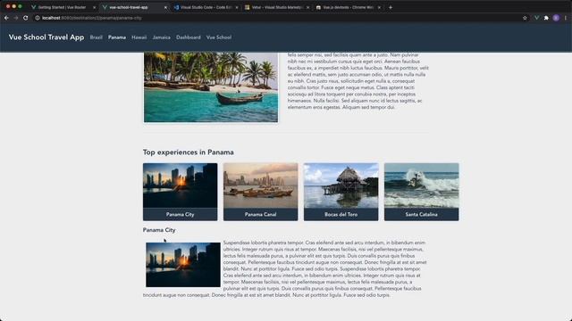
Task: Click the 'Suspendisse lobortis pharetra' description paragraph
Action: tap(285, 268)
